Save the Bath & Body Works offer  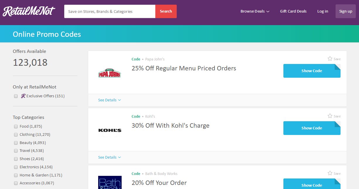pos(330,173)
